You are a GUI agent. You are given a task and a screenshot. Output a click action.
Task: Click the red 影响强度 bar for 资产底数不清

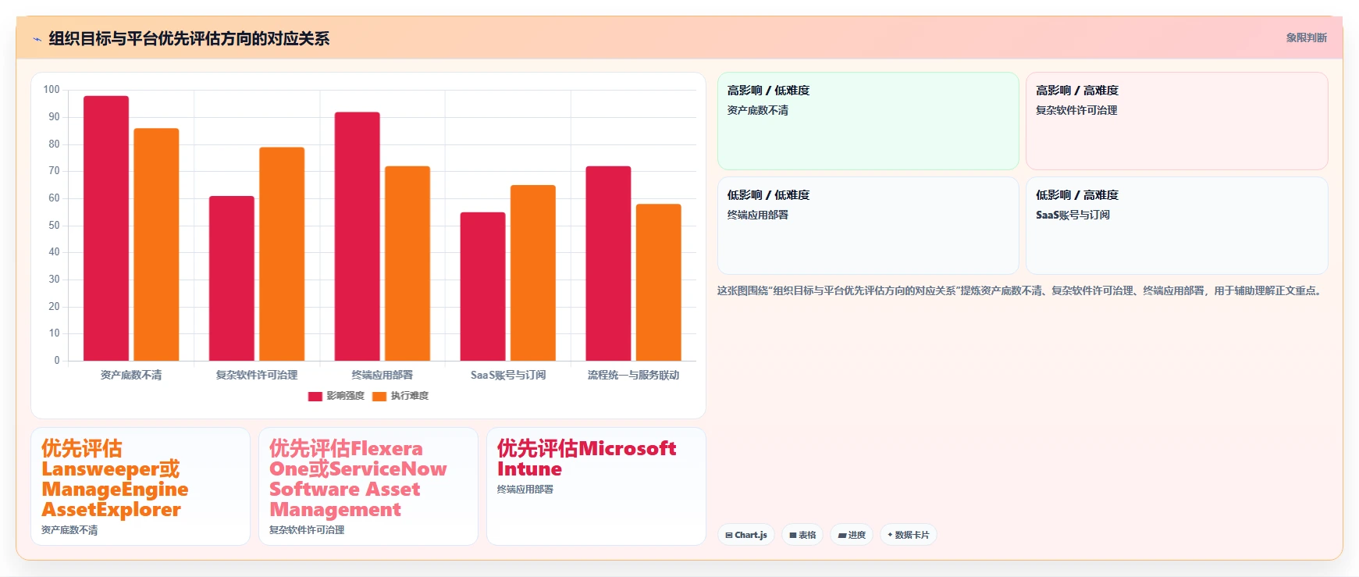pos(106,228)
